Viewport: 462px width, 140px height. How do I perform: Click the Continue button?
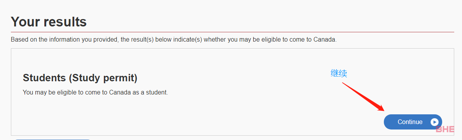[413, 122]
